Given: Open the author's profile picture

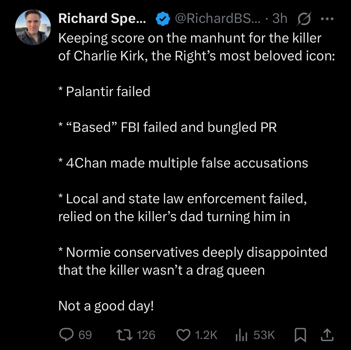Looking at the screenshot, I should pos(33,27).
